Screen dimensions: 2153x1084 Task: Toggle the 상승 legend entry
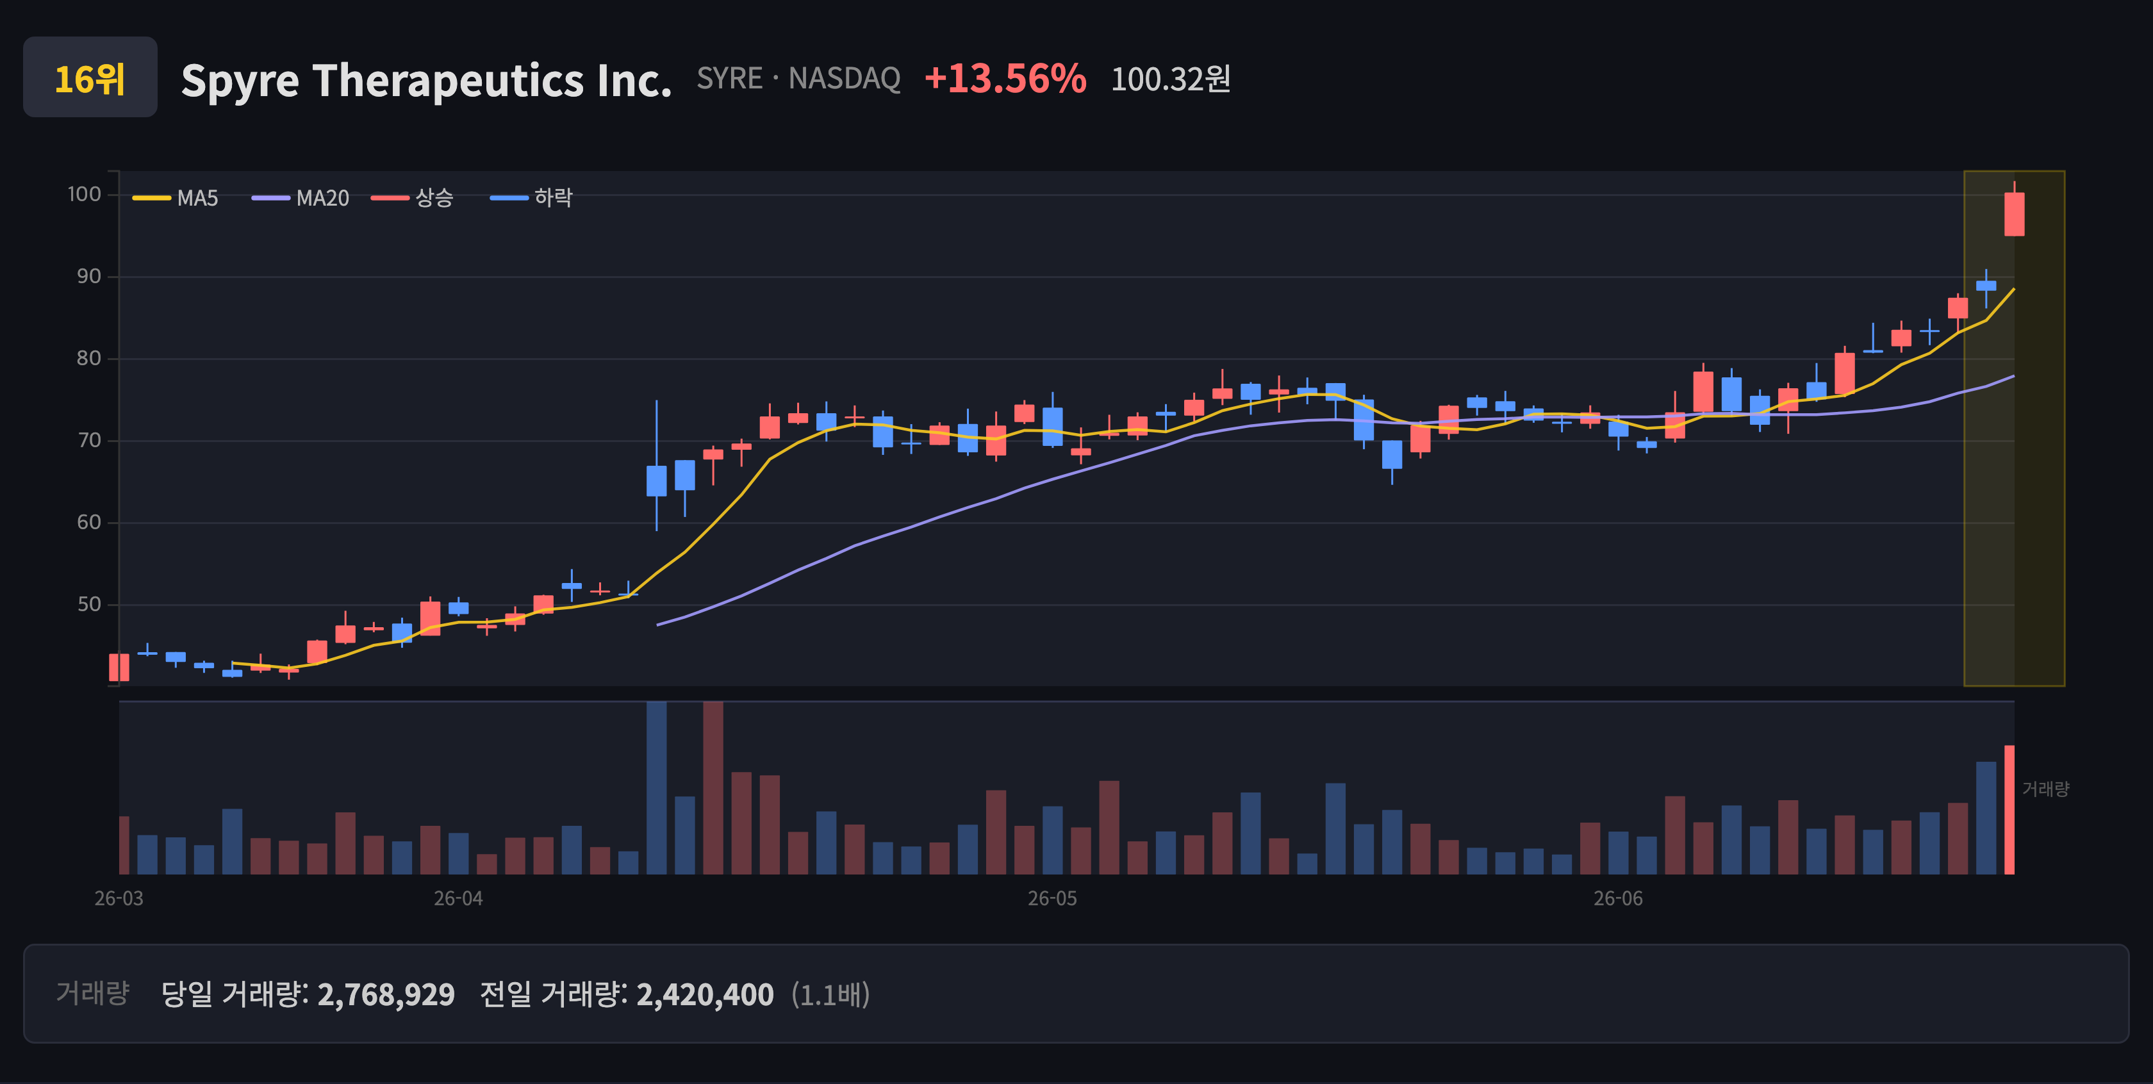[x=412, y=198]
